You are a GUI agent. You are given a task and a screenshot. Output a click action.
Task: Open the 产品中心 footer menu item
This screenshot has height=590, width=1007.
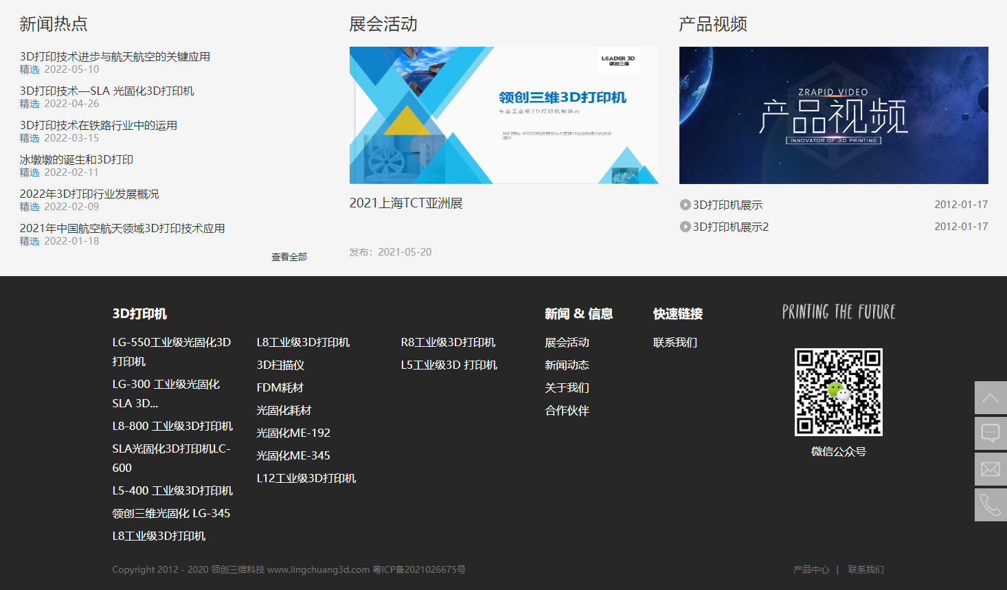point(811,569)
